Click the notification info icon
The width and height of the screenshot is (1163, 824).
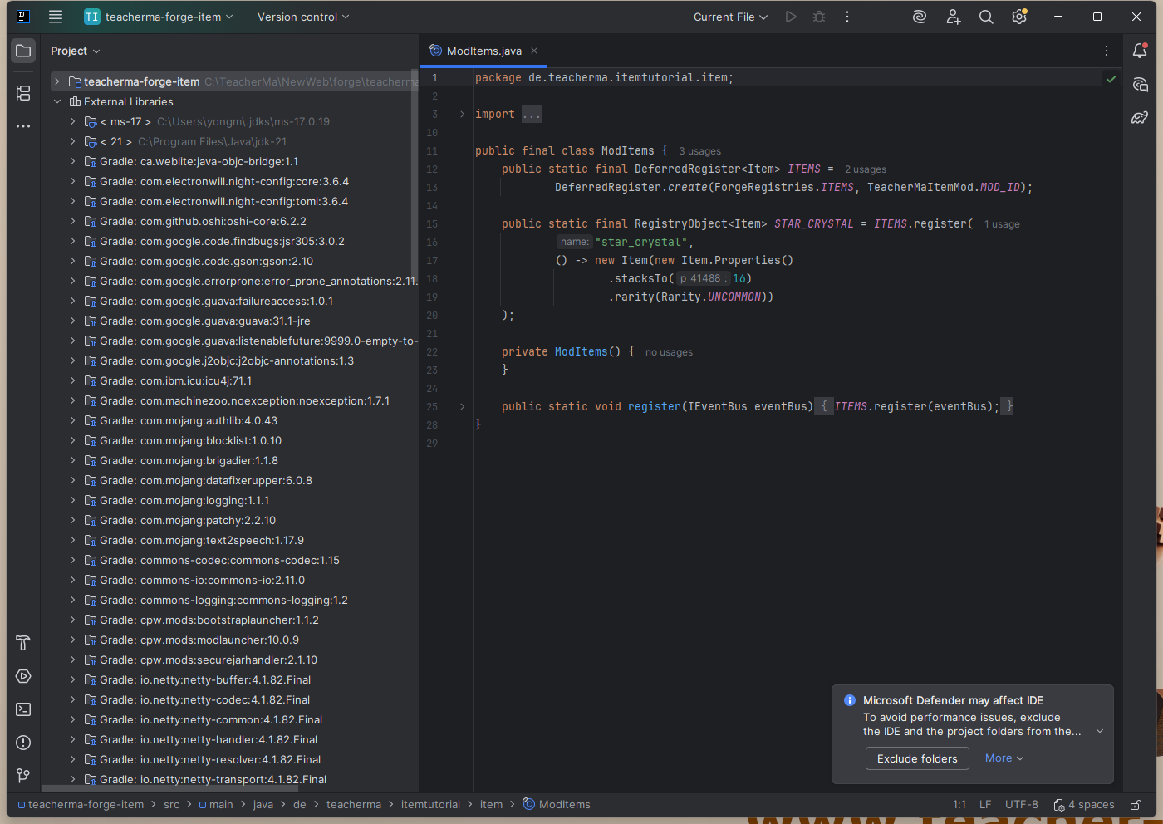[850, 700]
